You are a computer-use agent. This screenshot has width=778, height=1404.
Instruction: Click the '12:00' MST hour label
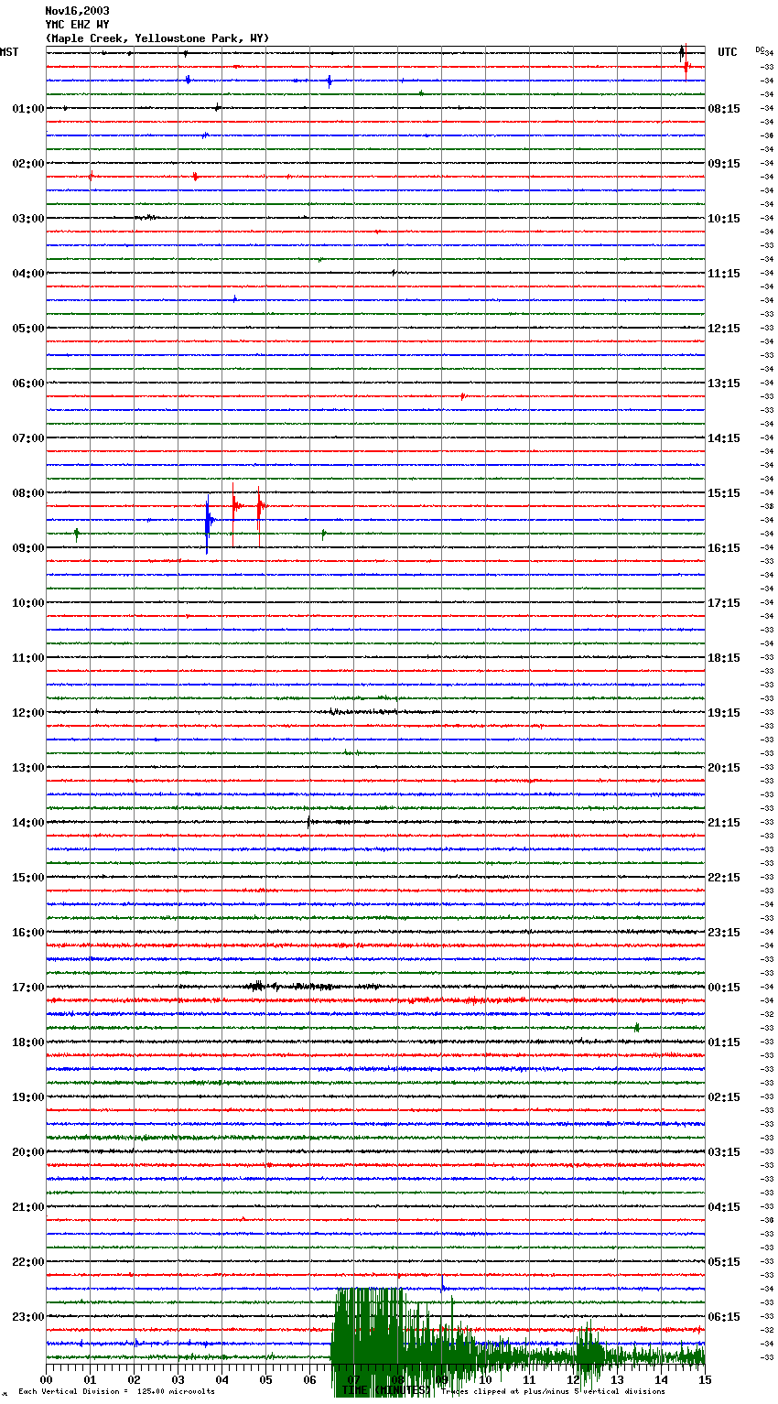28,713
